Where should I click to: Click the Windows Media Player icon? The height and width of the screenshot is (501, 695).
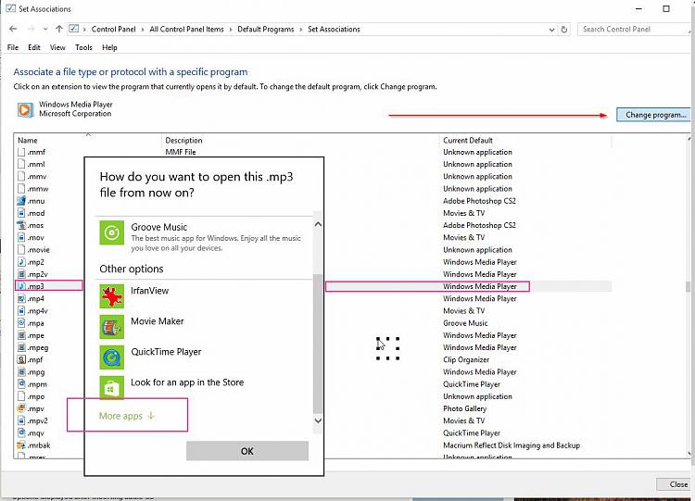(x=25, y=109)
